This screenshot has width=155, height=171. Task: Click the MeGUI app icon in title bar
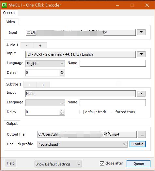click(4, 5)
